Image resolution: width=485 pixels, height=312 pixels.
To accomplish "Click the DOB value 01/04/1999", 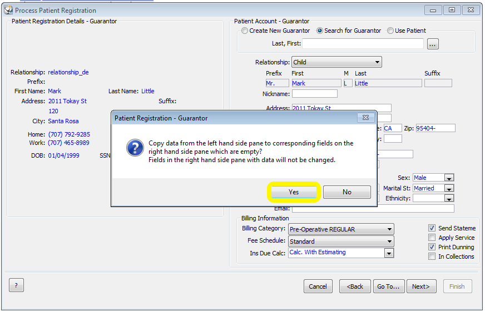I will click(x=63, y=155).
